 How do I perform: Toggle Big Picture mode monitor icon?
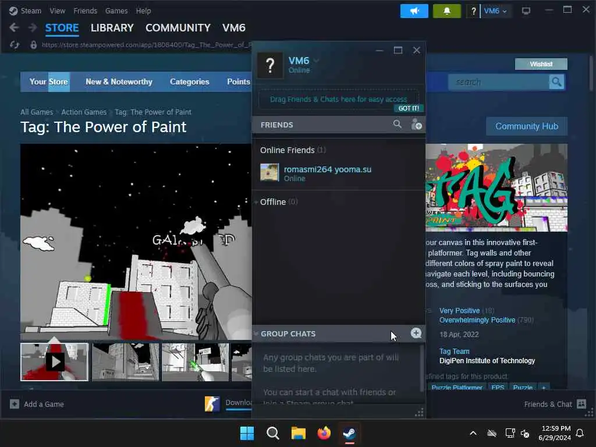click(526, 11)
